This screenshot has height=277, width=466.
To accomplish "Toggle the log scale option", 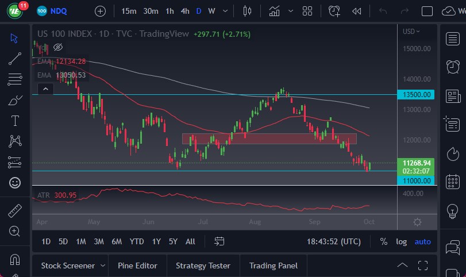I will pos(401,241).
